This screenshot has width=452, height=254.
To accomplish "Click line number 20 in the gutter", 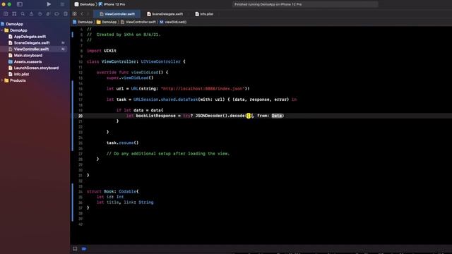I will click(x=81, y=116).
